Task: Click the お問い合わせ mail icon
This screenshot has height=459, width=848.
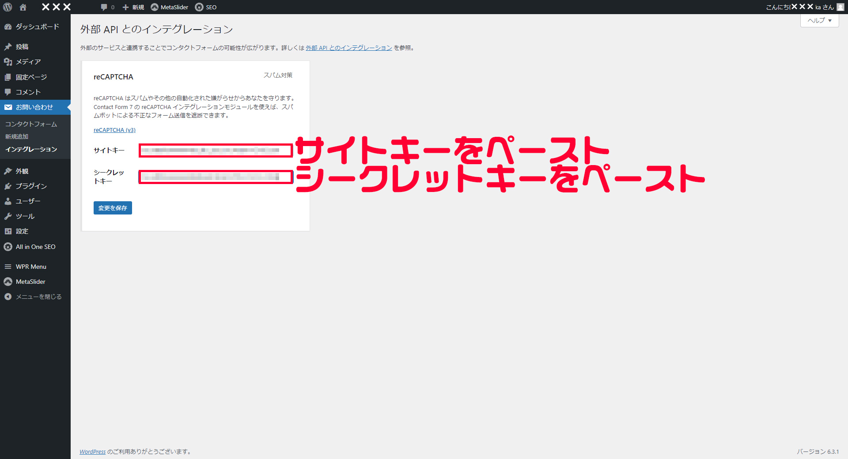Action: (8, 107)
